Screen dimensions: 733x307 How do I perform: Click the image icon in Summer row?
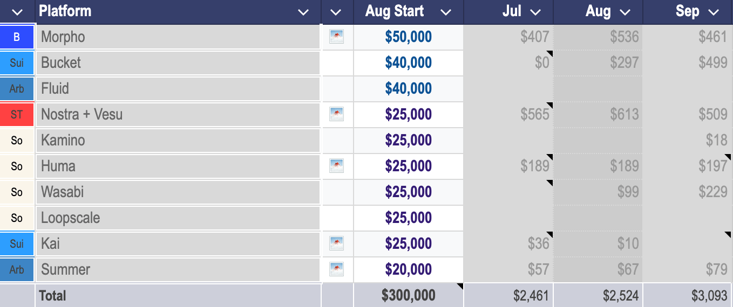pos(337,269)
